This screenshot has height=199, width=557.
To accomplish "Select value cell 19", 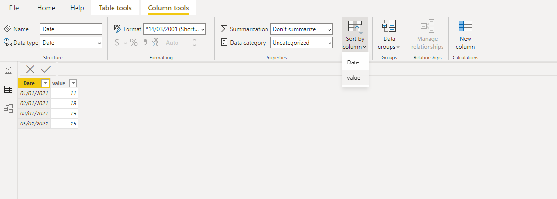I will (x=64, y=113).
